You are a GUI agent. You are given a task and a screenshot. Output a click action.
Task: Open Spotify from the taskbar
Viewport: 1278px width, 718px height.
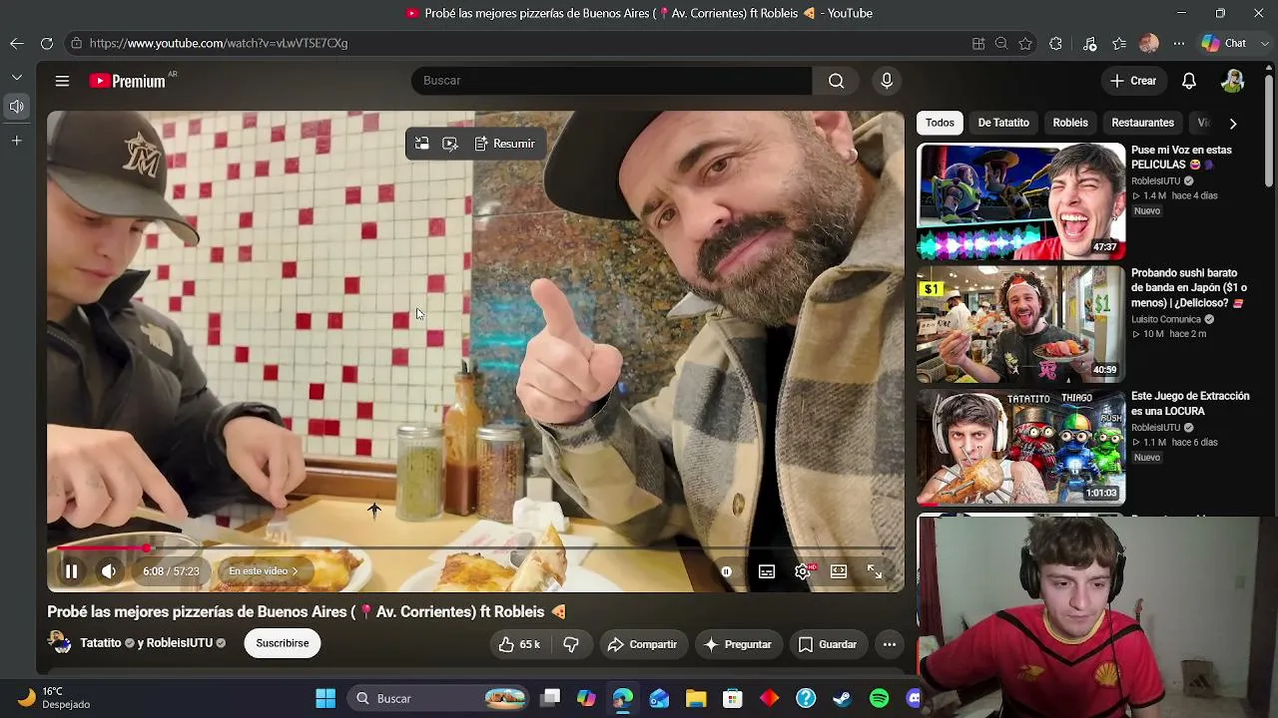point(880,699)
